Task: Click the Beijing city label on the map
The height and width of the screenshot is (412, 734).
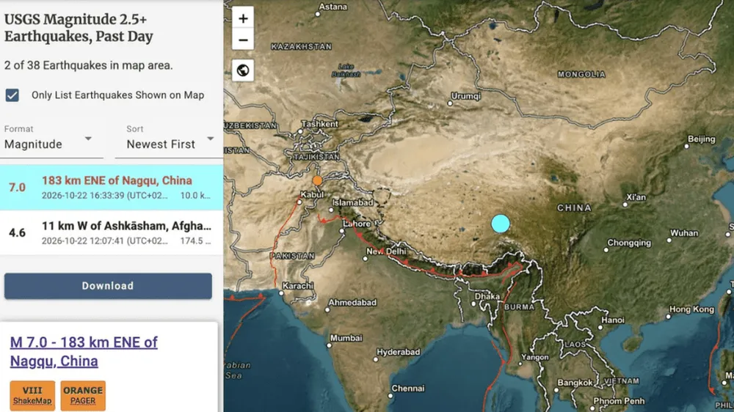Action: pos(701,139)
